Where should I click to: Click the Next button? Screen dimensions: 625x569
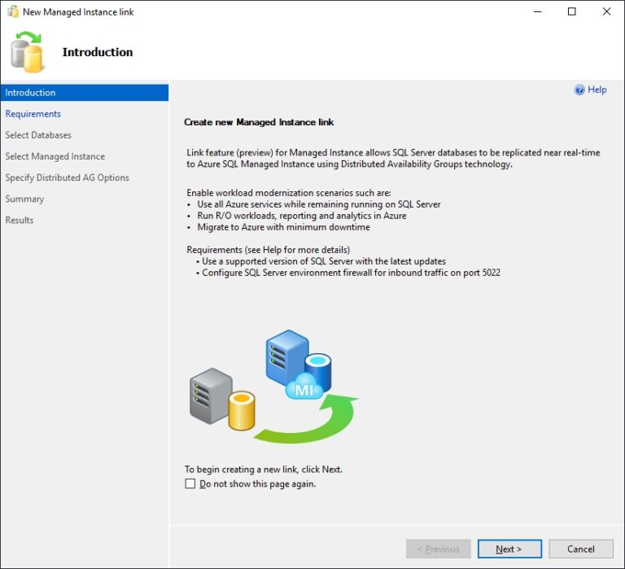point(509,549)
